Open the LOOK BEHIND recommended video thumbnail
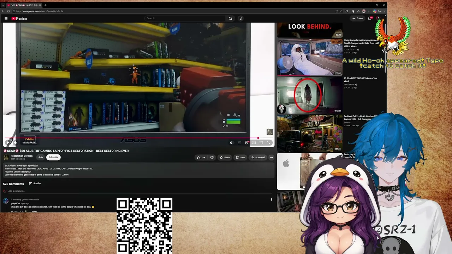The image size is (452, 254). [x=310, y=30]
